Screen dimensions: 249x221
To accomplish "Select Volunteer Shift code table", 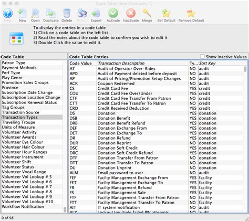I will (x=32, y=162).
